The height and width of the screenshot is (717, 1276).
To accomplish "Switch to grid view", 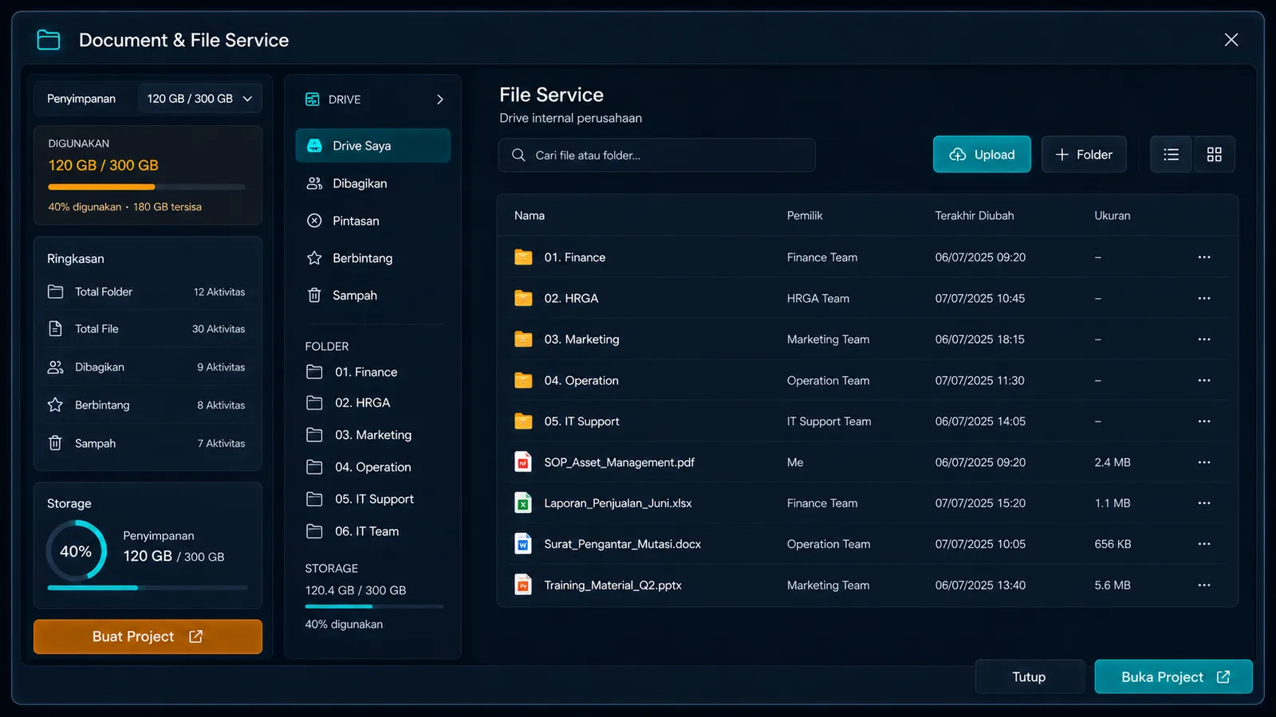I will click(1214, 155).
